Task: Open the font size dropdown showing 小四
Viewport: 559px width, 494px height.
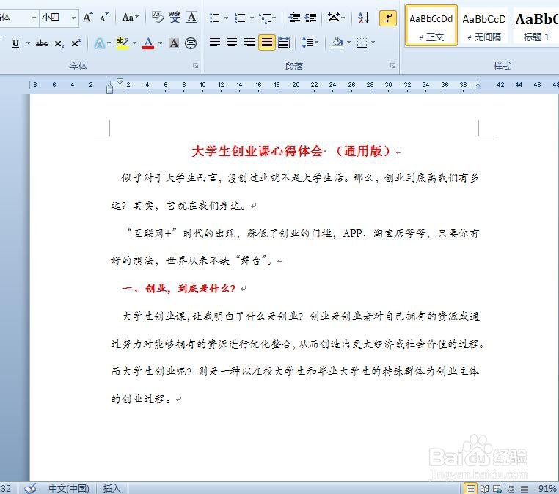Action: click(73, 18)
